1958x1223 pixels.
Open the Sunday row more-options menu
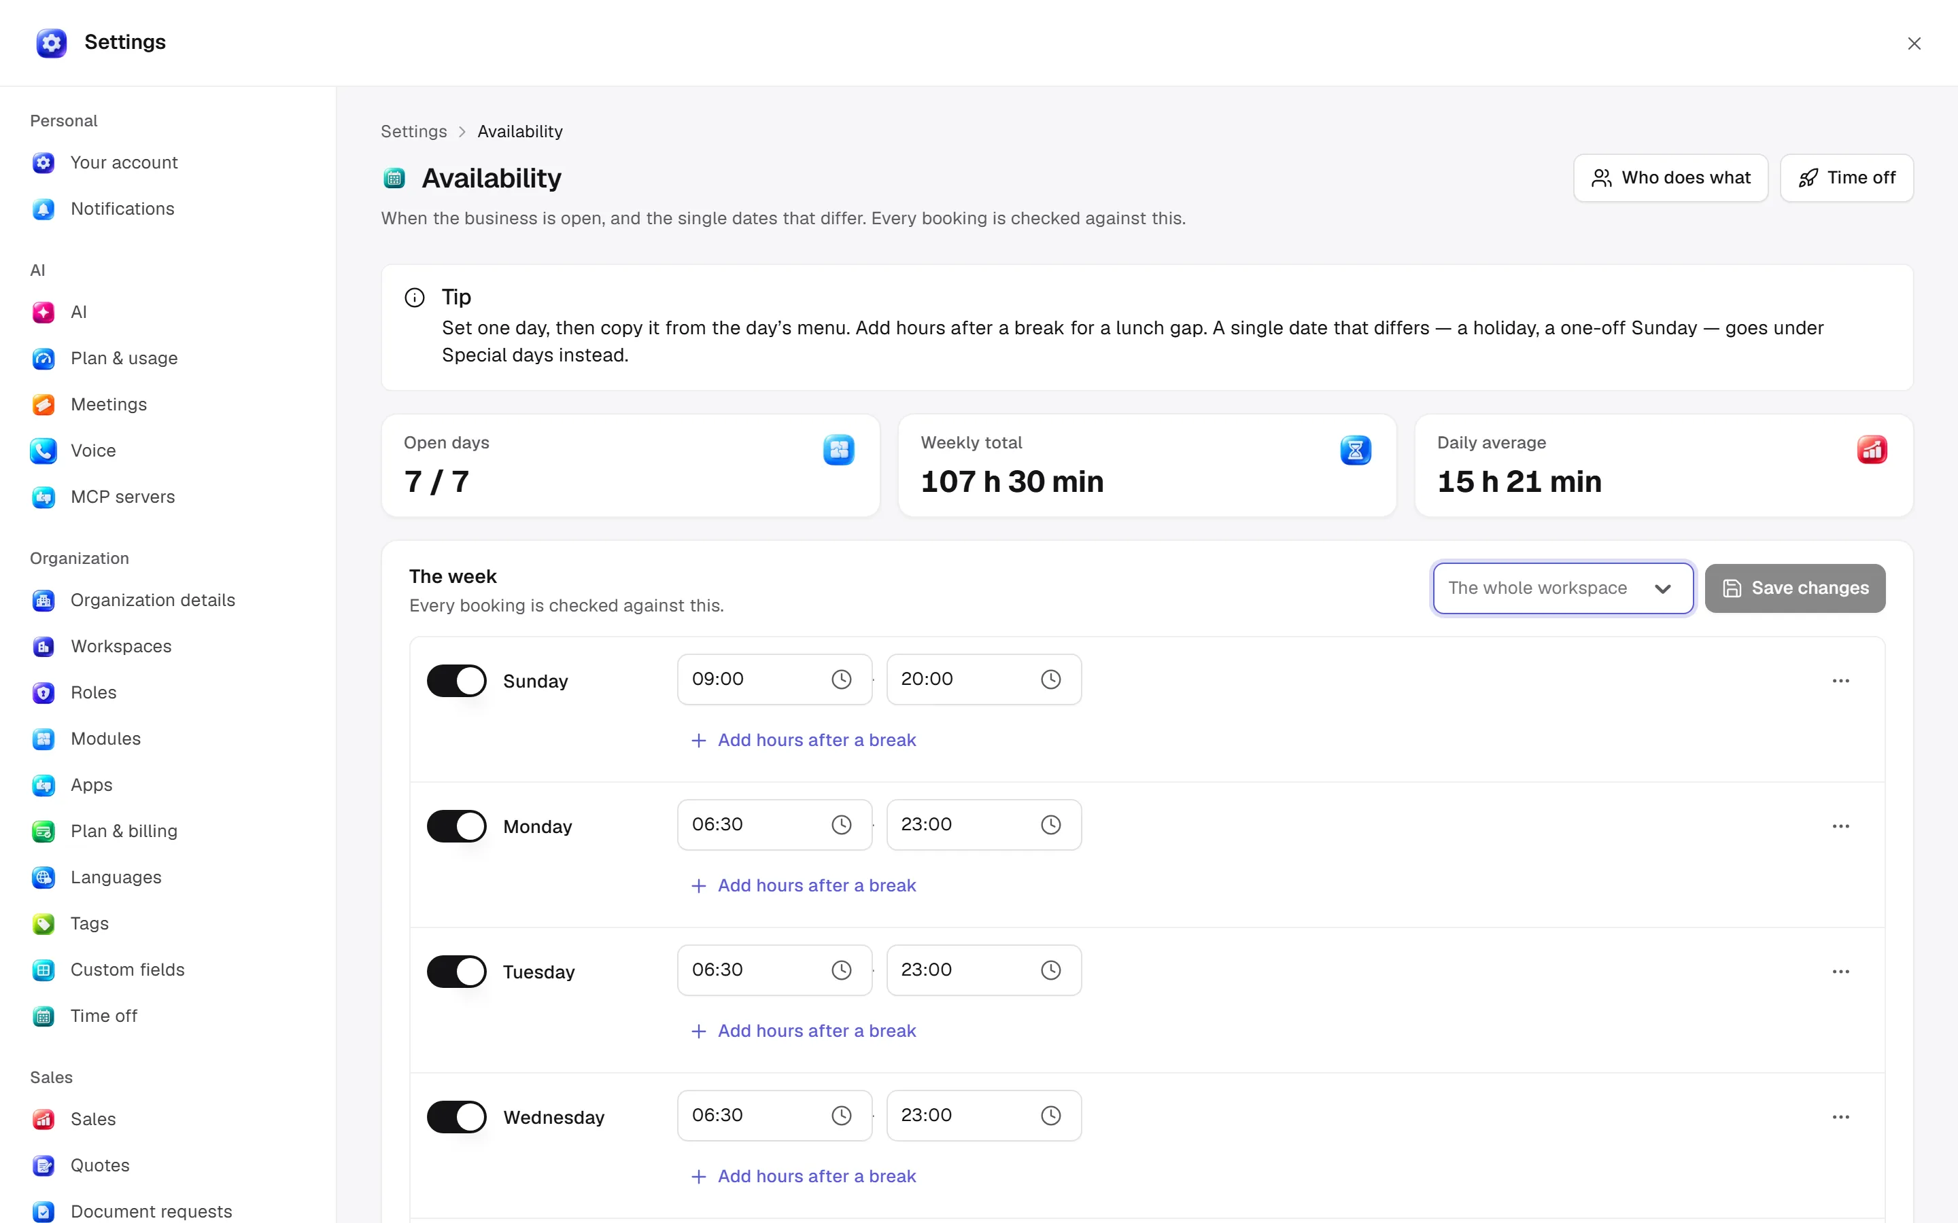tap(1840, 681)
